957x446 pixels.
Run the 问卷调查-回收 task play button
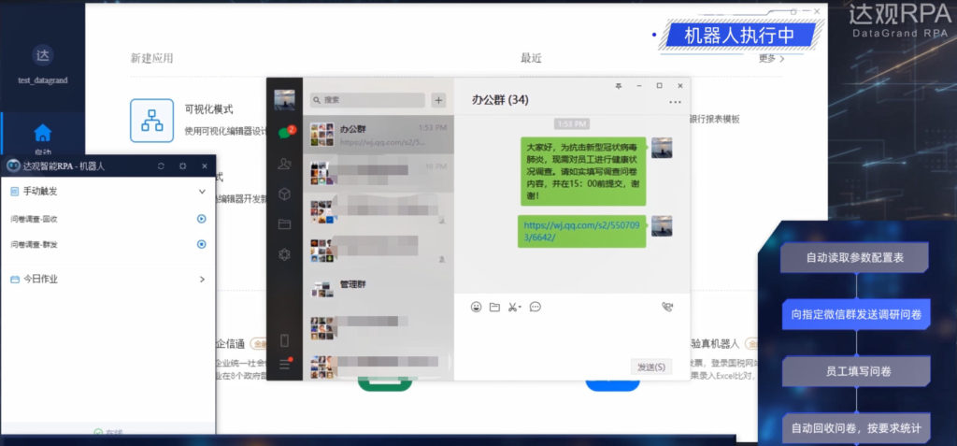pos(201,219)
